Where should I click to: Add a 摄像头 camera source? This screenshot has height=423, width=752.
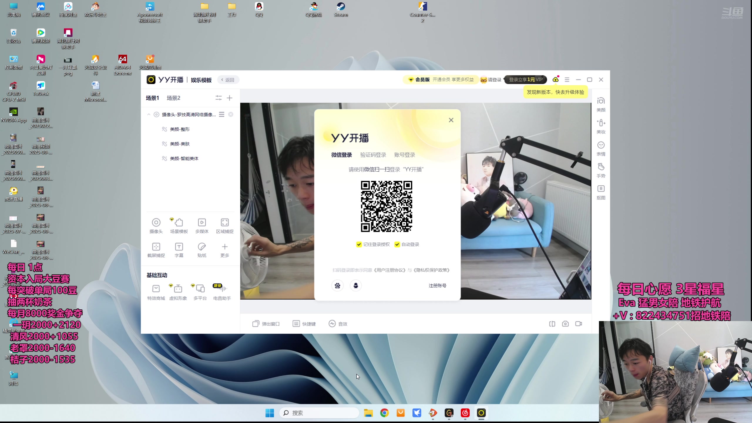pyautogui.click(x=156, y=226)
